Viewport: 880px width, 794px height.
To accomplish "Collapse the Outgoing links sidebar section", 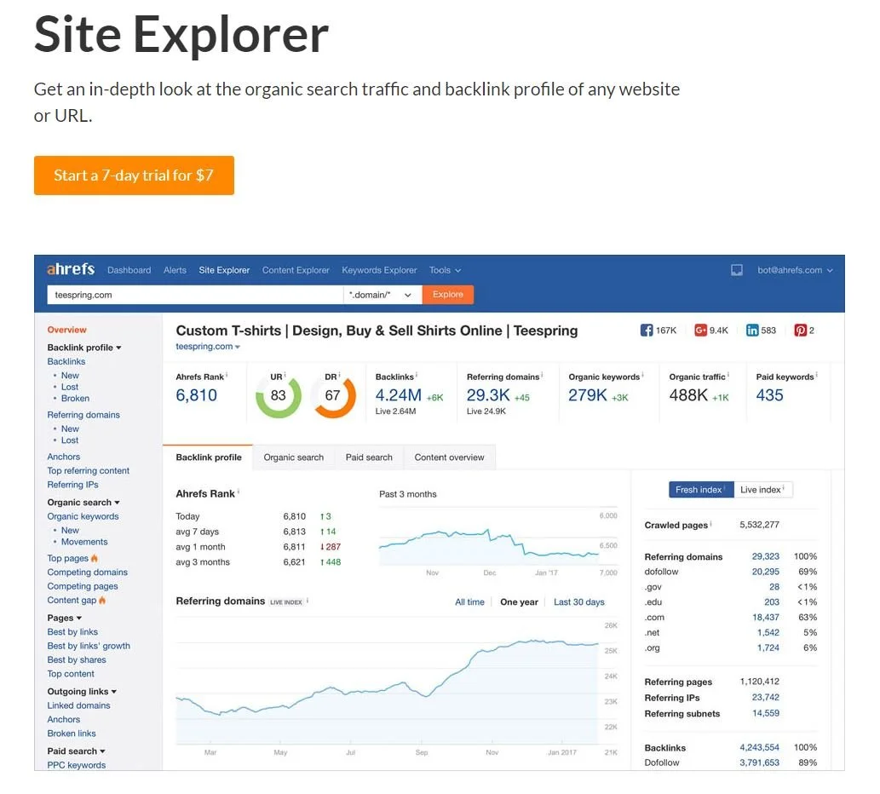I will (x=82, y=691).
